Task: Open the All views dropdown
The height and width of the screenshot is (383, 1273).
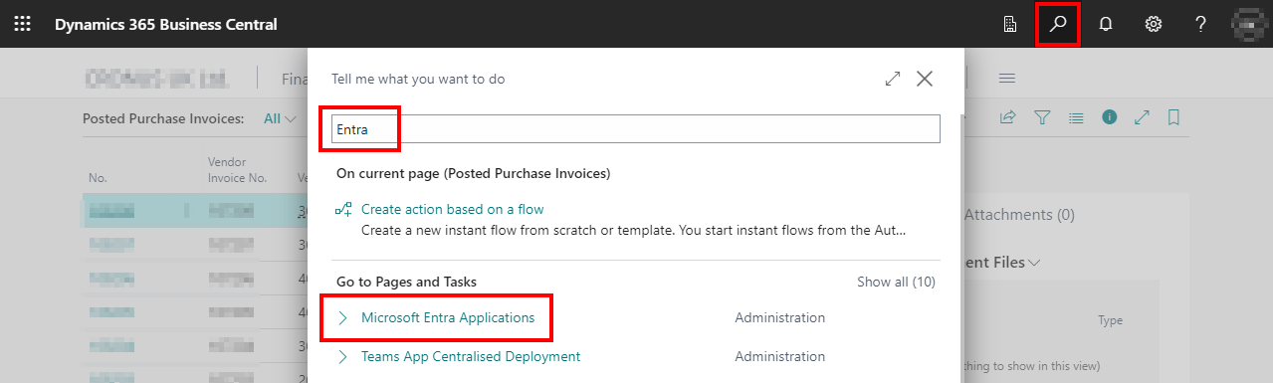Action: pos(280,118)
